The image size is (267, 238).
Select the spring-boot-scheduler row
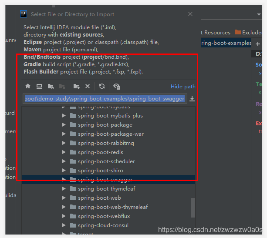click(x=108, y=161)
